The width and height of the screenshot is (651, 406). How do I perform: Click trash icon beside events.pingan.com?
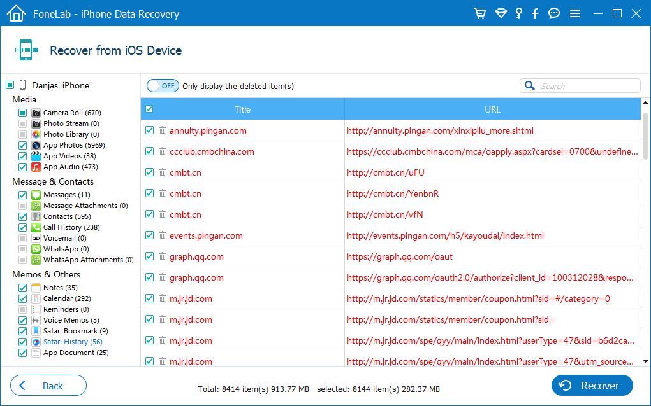point(163,235)
